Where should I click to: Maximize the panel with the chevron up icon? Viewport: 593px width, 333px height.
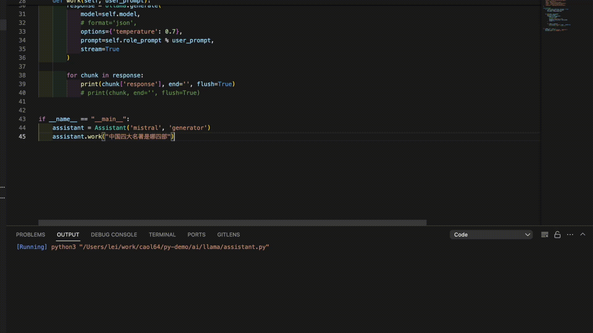point(583,234)
